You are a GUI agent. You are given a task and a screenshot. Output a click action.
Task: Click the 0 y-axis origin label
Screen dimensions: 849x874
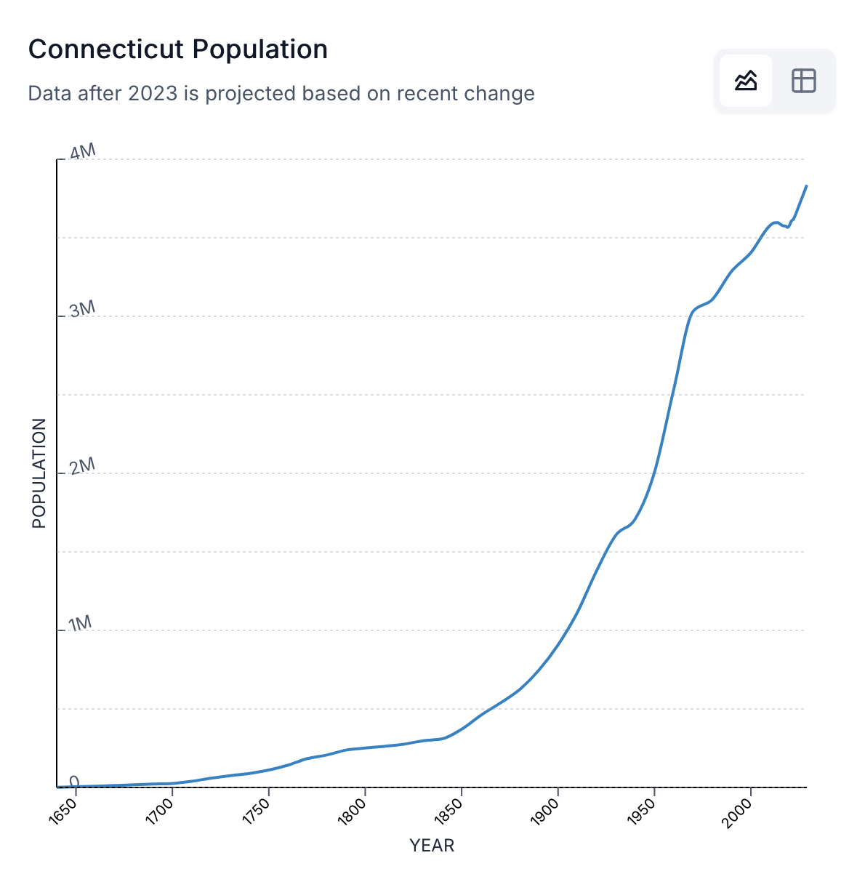[x=74, y=781]
